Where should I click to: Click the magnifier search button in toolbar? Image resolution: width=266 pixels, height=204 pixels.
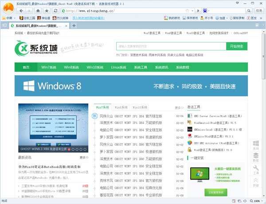pyautogui.click(x=249, y=11)
